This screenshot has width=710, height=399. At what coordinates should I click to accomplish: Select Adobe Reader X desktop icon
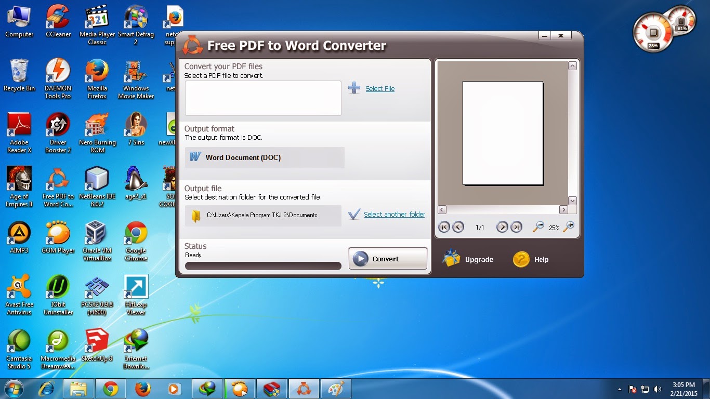(19, 133)
